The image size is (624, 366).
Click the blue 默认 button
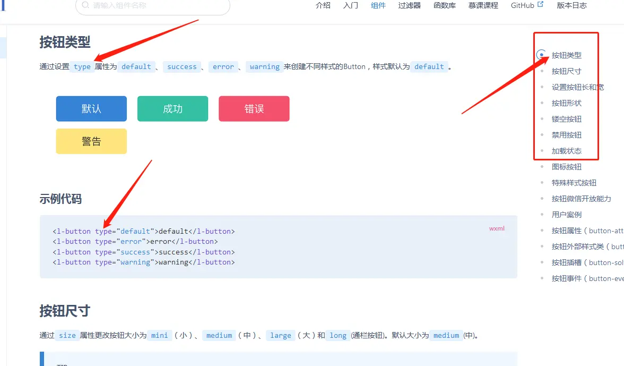(91, 109)
